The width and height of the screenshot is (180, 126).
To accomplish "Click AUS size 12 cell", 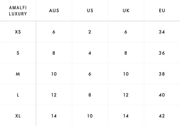I will tap(54, 95).
